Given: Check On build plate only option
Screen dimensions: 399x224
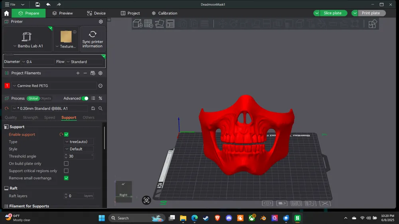Looking at the screenshot, I should click(66, 163).
